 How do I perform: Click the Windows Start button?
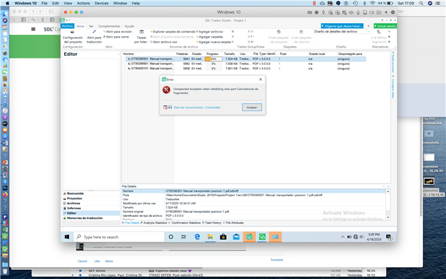[67, 237]
